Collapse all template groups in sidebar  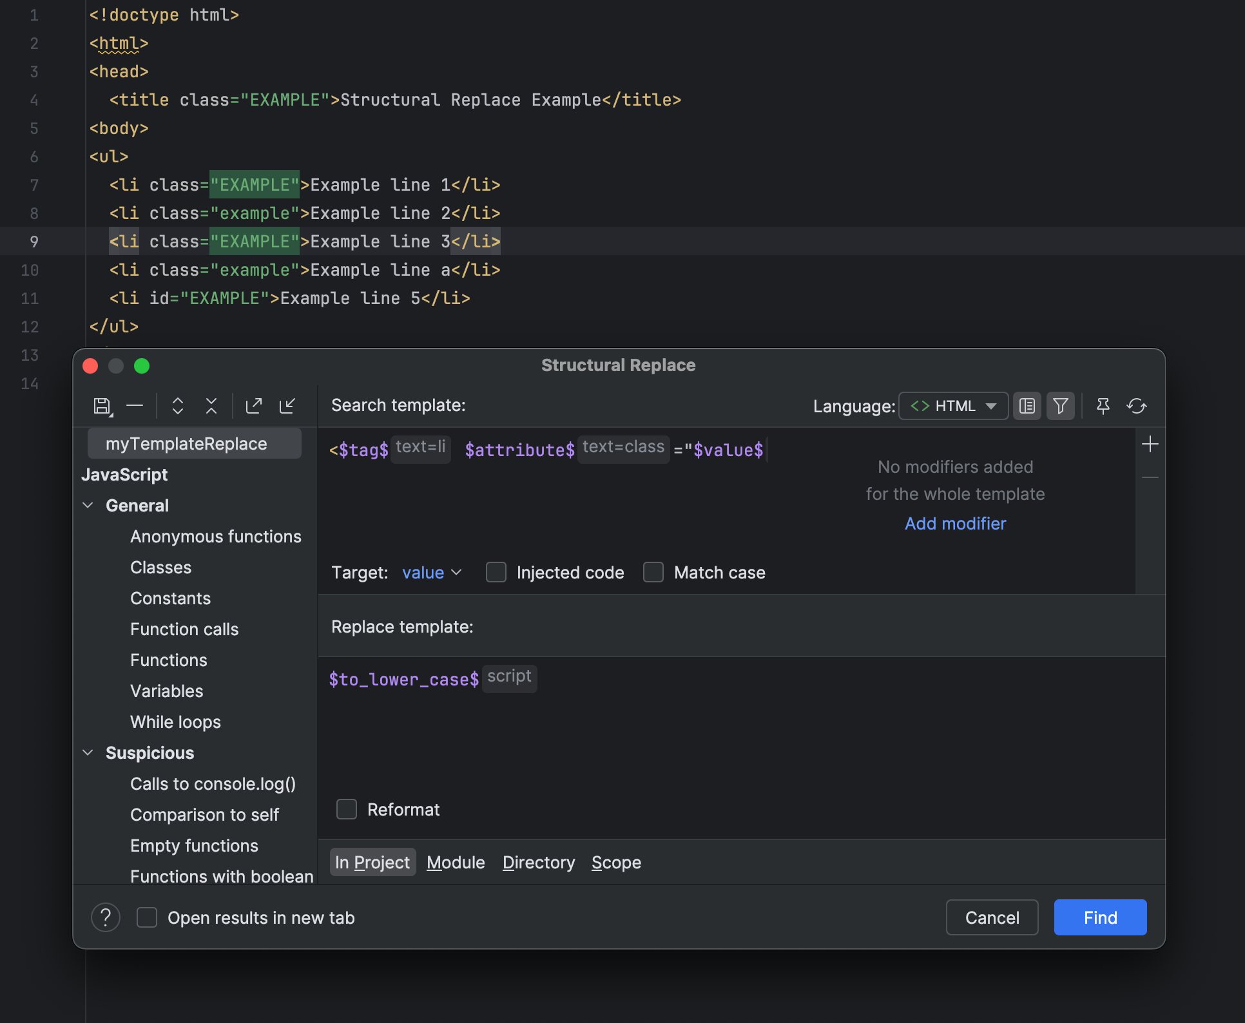[211, 406]
